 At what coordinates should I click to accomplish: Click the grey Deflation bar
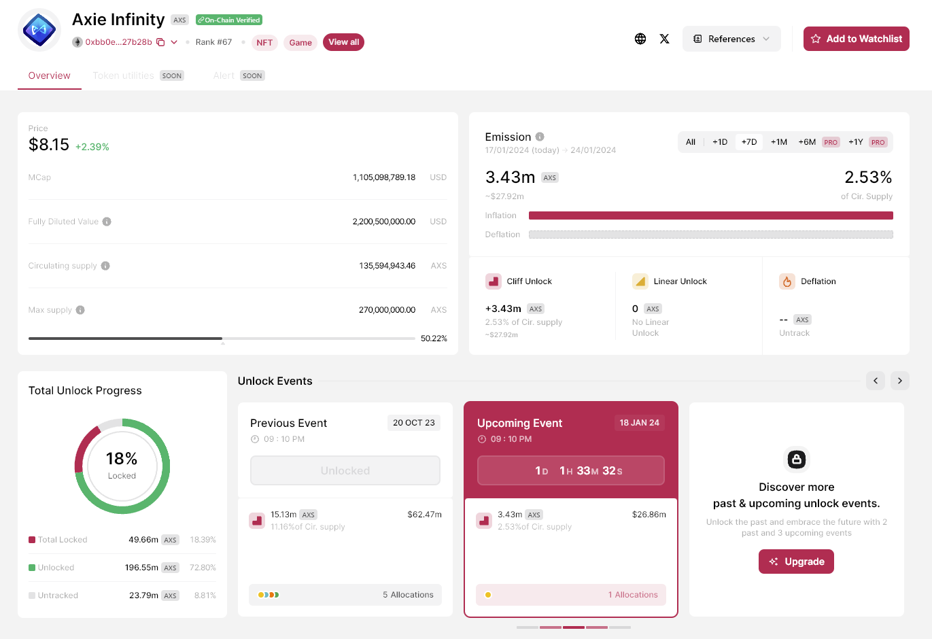tap(710, 235)
